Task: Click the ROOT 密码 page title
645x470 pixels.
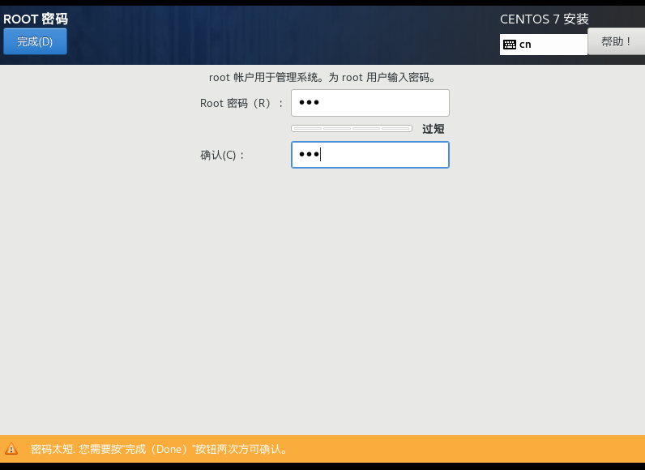Action: [x=36, y=19]
